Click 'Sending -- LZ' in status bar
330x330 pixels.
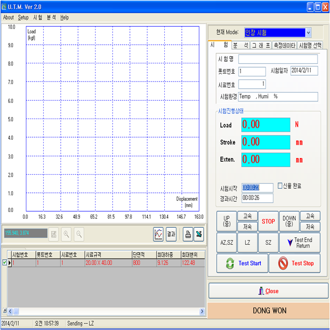pos(81,323)
